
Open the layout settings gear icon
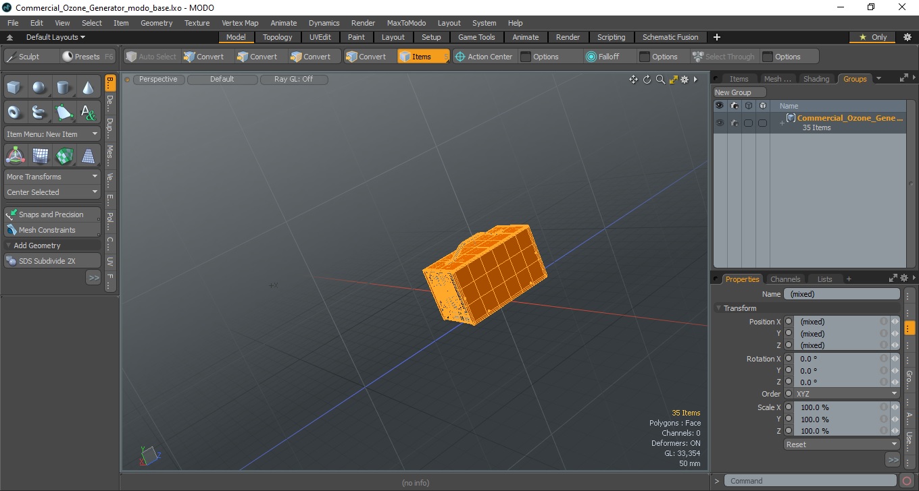[x=908, y=37]
